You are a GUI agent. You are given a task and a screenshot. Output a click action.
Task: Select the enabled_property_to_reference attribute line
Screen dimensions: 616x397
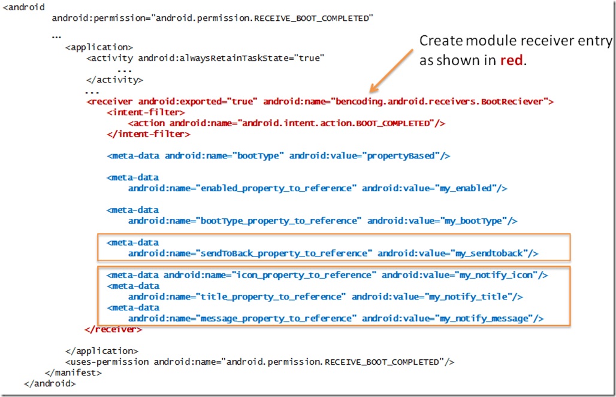pyautogui.click(x=318, y=188)
